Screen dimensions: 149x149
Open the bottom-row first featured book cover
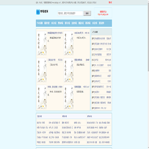point(42,97)
